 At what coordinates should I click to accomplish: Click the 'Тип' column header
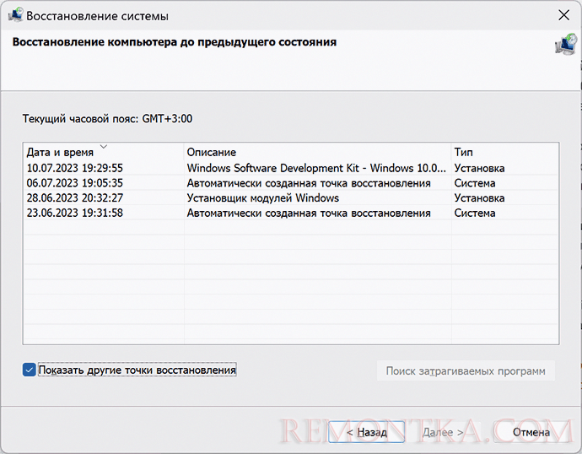coord(504,152)
